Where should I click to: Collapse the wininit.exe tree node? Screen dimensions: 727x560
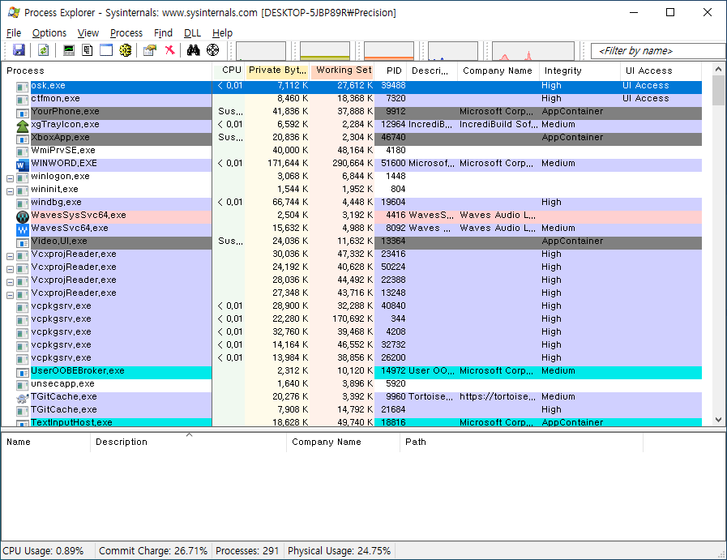click(x=11, y=191)
